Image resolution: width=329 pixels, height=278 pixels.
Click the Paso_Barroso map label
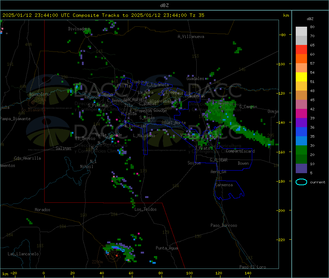224,225
